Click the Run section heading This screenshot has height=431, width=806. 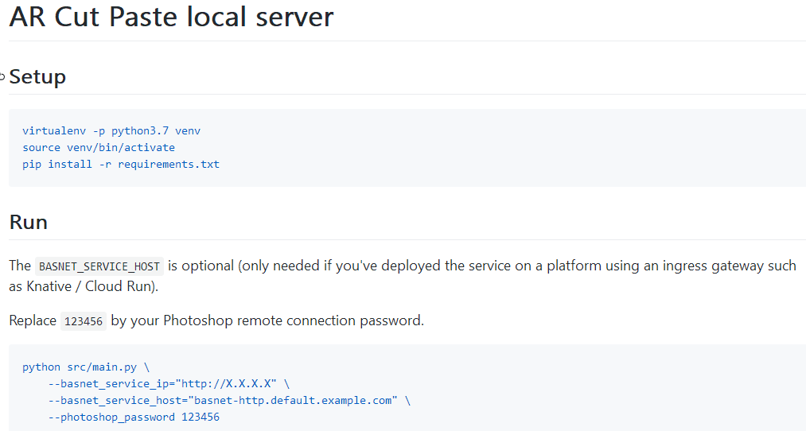29,222
